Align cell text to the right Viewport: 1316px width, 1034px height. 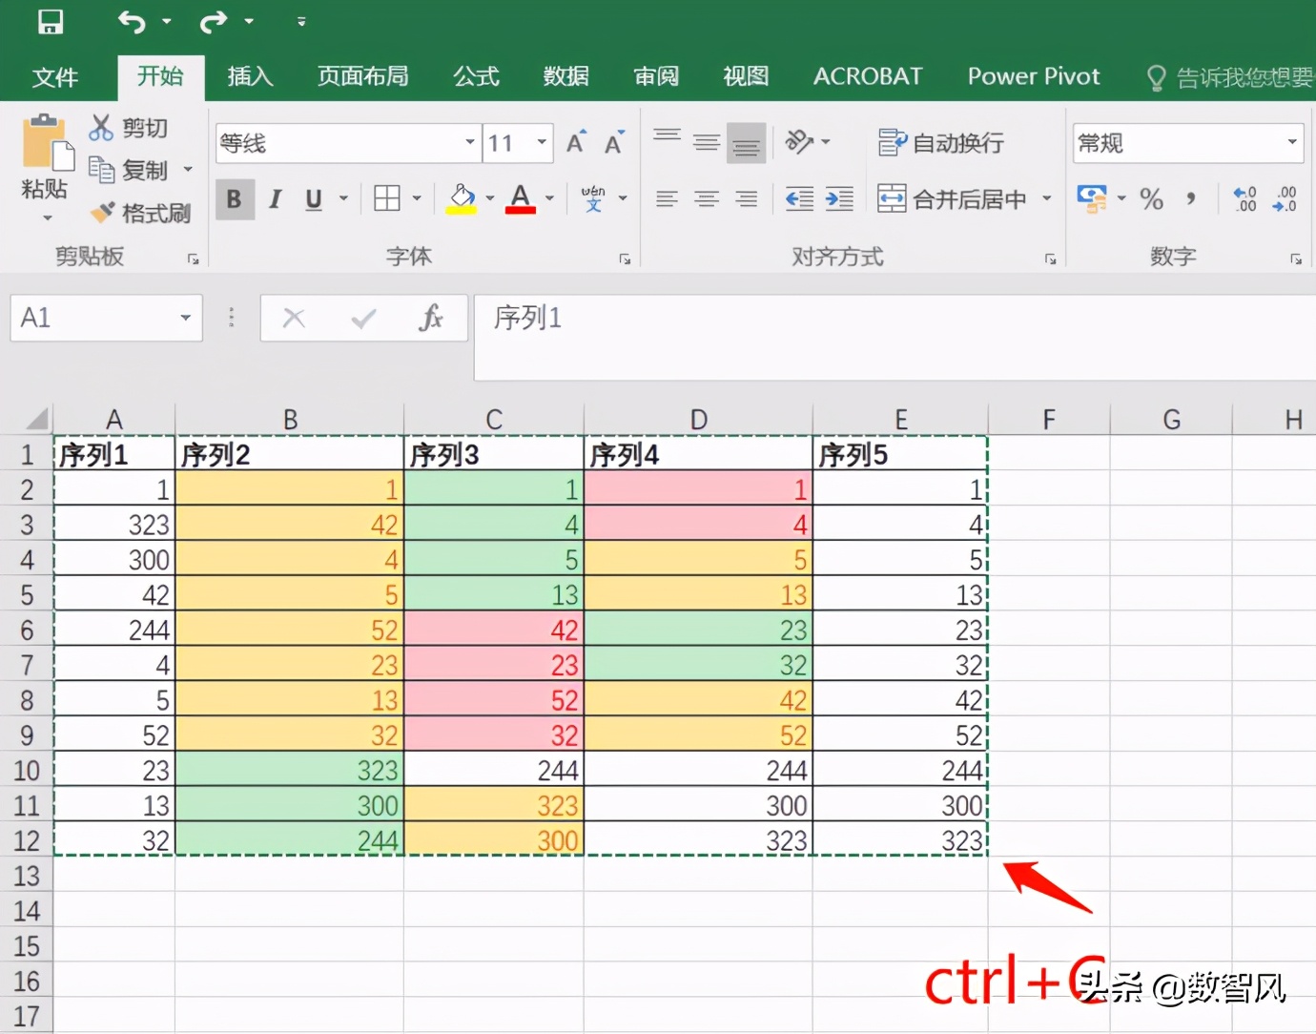point(747,198)
